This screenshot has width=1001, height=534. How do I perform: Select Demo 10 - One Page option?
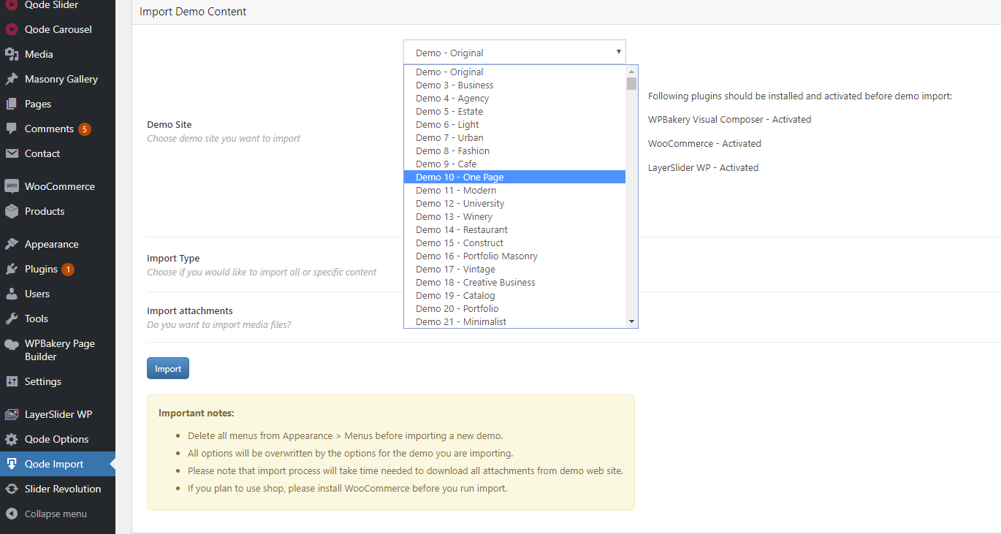point(460,177)
